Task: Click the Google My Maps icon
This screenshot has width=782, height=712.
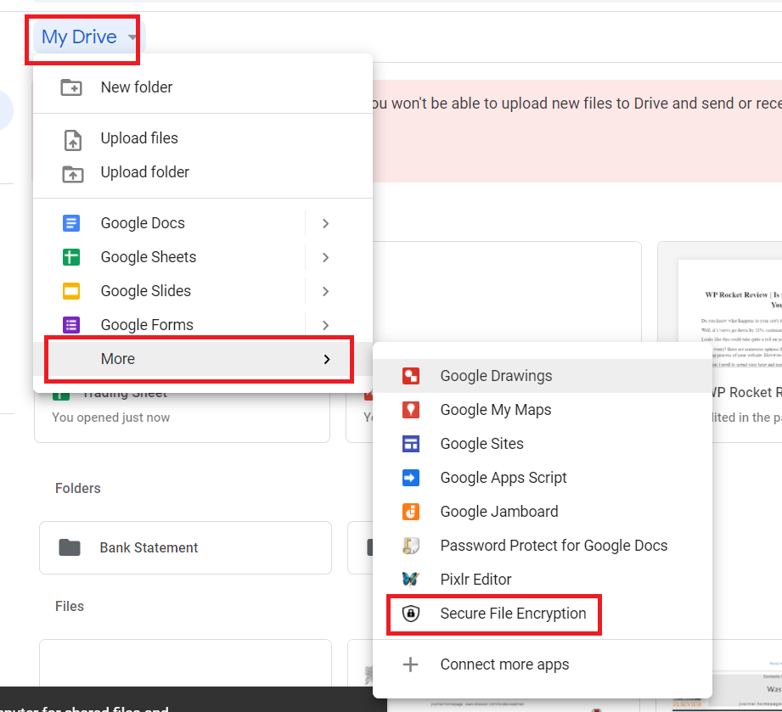Action: 411,410
